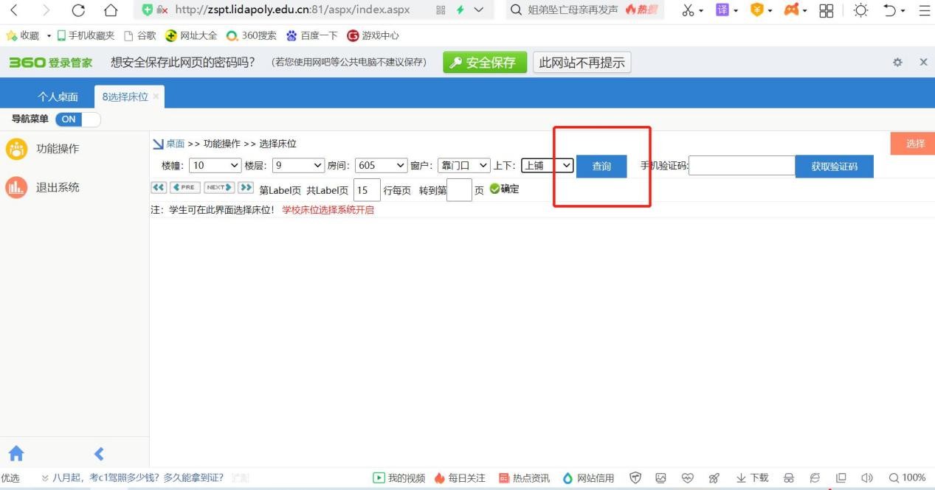Open the 房间 room number dropdown
The width and height of the screenshot is (935, 490).
point(382,166)
